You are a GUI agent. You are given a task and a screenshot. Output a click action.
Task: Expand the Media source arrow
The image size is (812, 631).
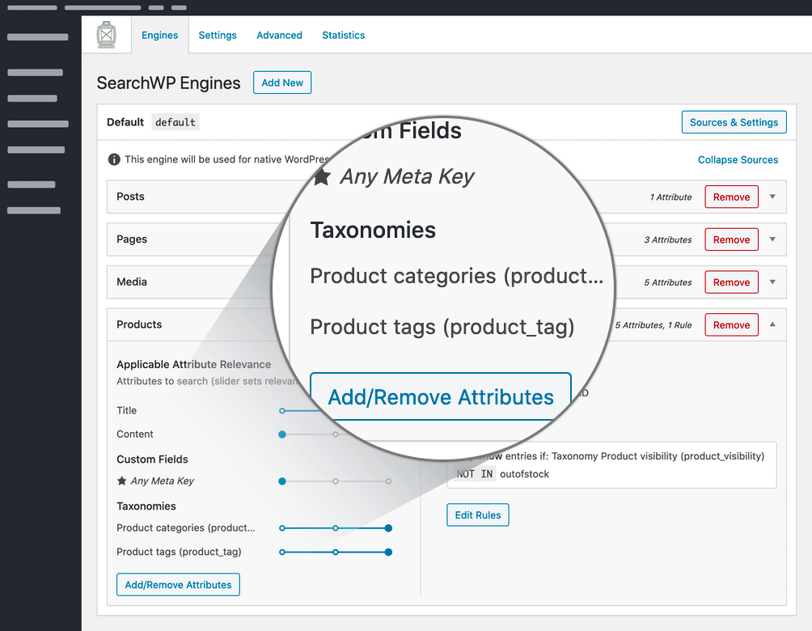(772, 282)
